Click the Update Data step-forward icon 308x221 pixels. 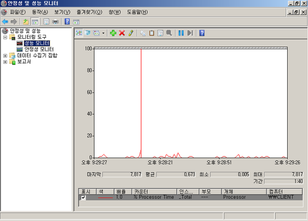click(190, 33)
